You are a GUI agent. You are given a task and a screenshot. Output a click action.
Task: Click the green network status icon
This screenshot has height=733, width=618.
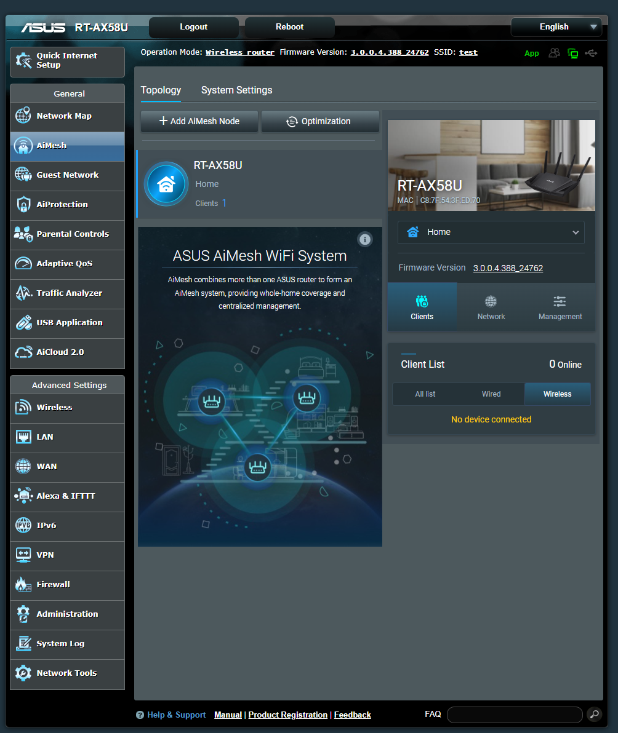[572, 53]
